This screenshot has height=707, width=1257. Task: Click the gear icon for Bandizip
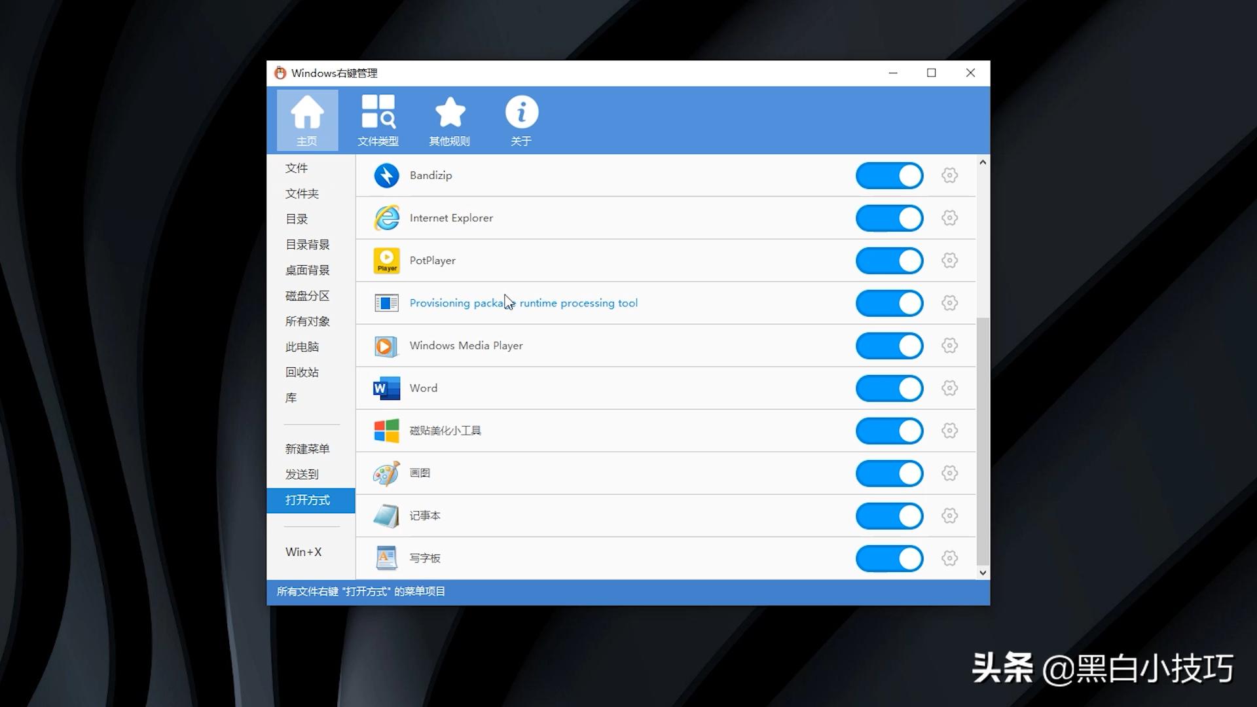click(949, 175)
